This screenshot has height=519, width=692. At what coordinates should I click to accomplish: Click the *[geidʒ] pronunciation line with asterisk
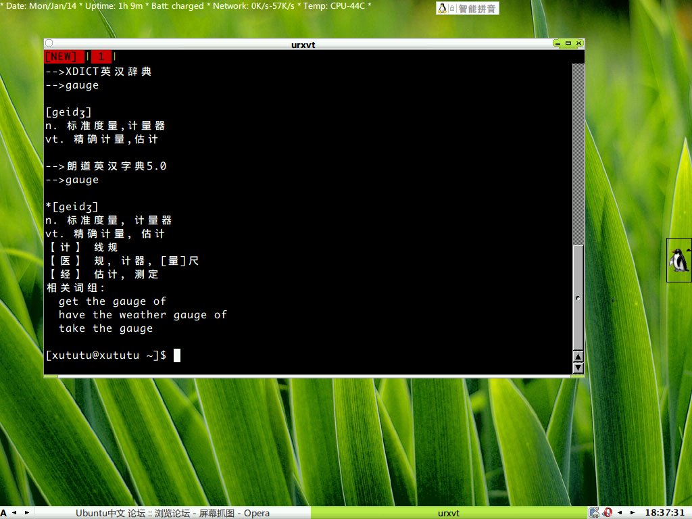click(72, 207)
